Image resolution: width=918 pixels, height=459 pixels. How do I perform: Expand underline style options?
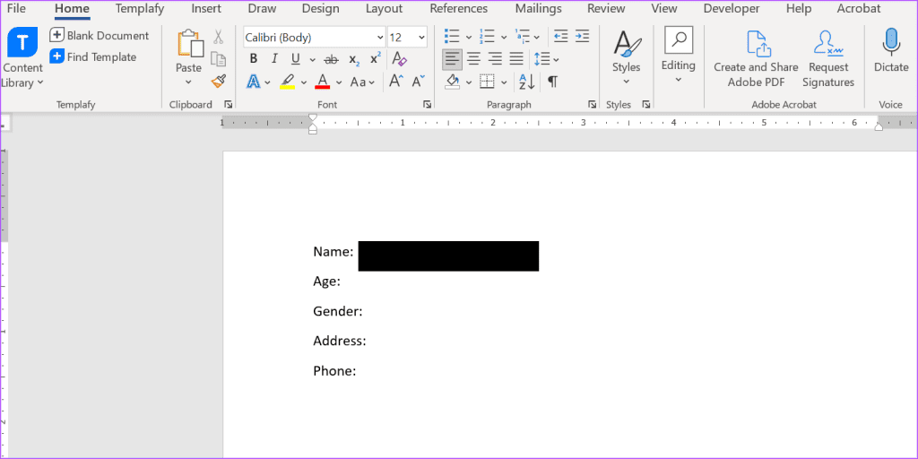(x=312, y=60)
